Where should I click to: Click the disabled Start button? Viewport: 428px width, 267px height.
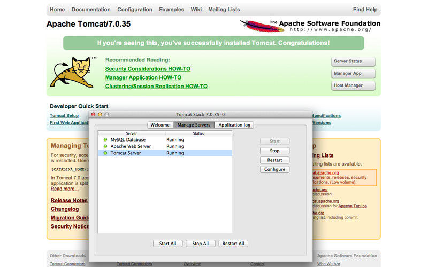274,141
